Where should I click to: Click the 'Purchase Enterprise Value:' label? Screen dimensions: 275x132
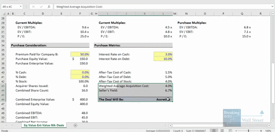click(x=34, y=64)
